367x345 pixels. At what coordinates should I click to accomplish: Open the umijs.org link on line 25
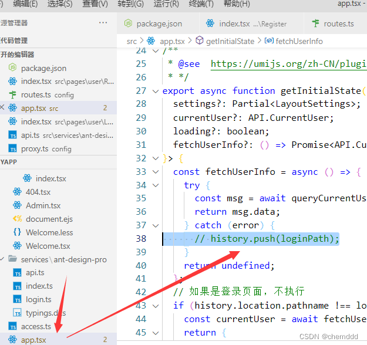(x=288, y=64)
